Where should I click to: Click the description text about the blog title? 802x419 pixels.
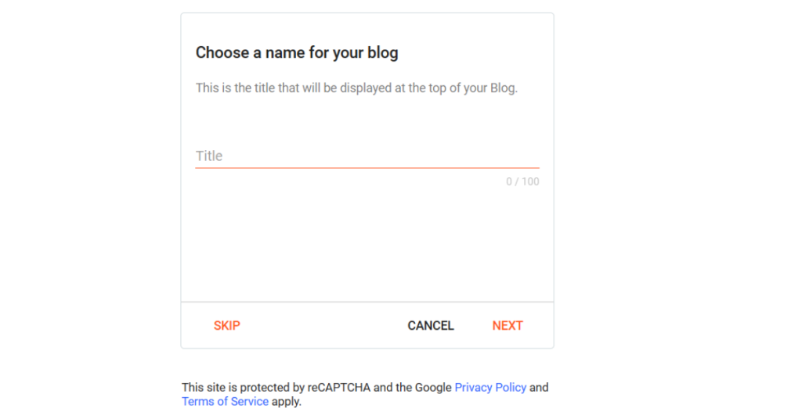(356, 88)
